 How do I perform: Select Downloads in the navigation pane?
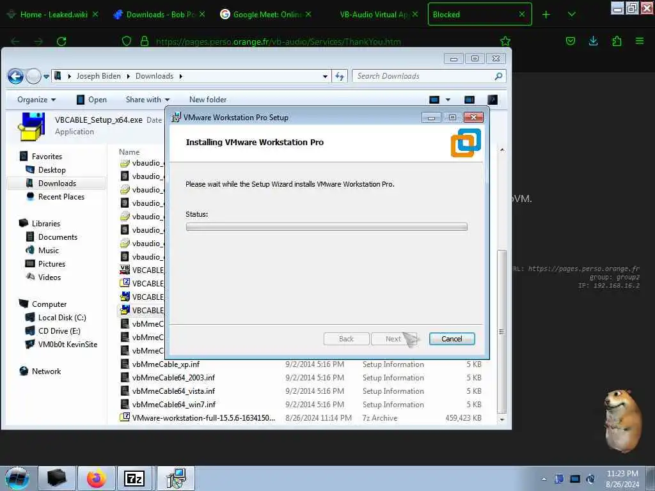pyautogui.click(x=57, y=183)
